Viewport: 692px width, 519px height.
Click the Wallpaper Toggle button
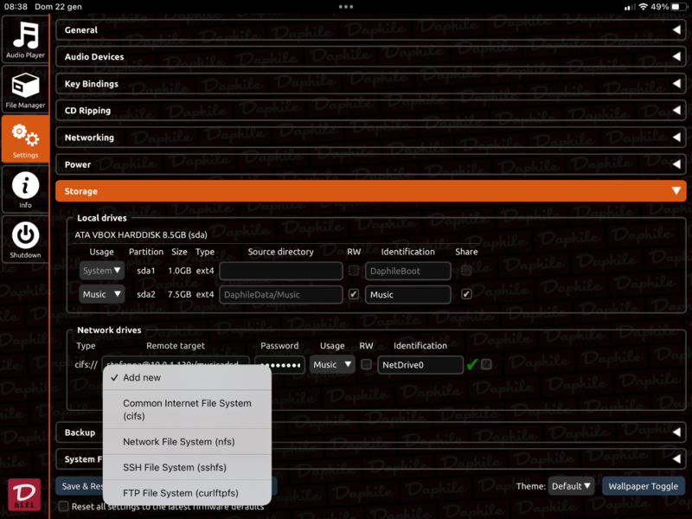tap(642, 486)
